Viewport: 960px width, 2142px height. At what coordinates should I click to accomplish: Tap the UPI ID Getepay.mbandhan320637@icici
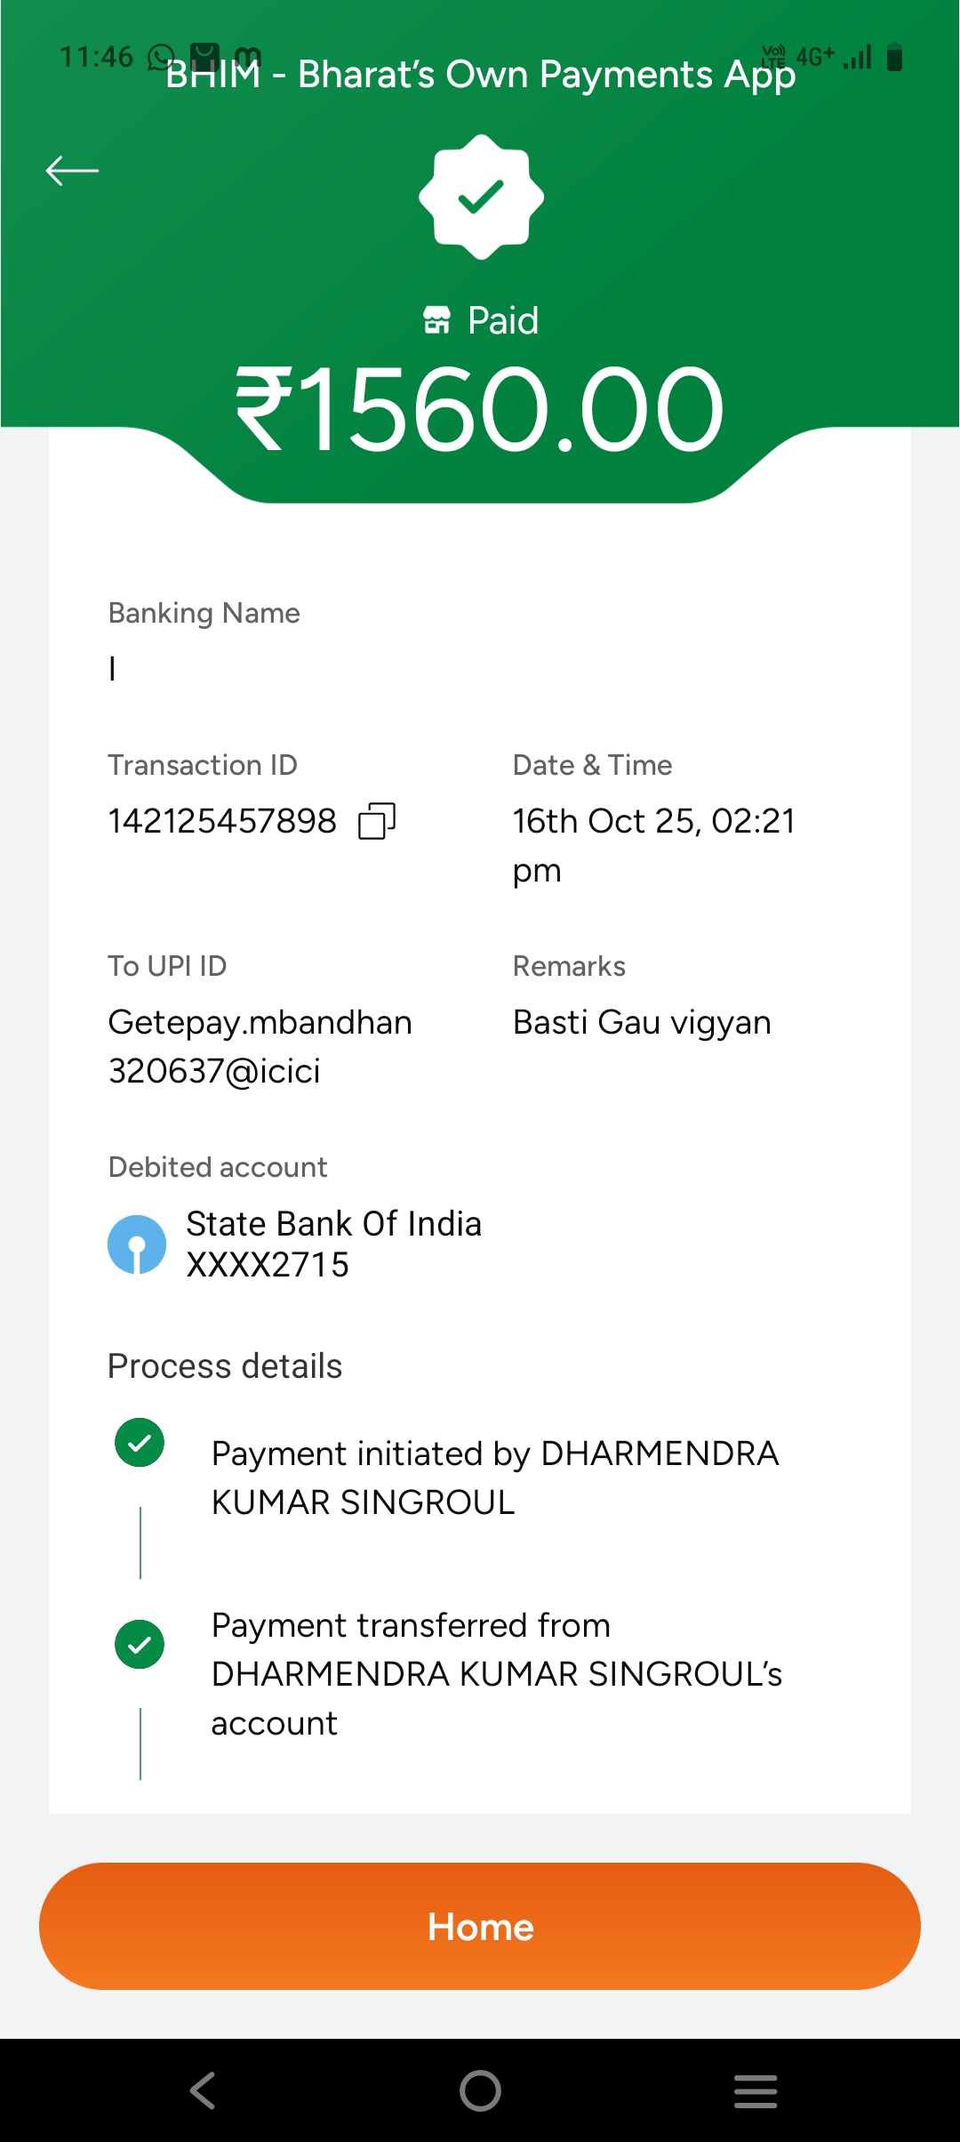pos(260,1046)
